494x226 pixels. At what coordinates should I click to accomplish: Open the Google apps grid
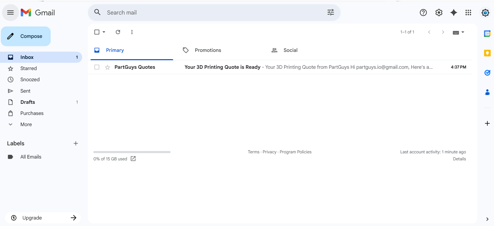tap(468, 12)
